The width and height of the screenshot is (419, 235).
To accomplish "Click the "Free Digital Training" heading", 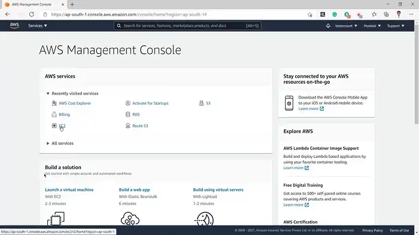I will click(303, 185).
